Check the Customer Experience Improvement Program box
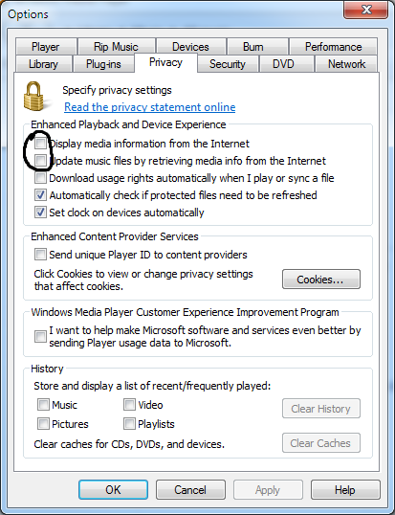This screenshot has height=515, width=395. click(x=41, y=336)
